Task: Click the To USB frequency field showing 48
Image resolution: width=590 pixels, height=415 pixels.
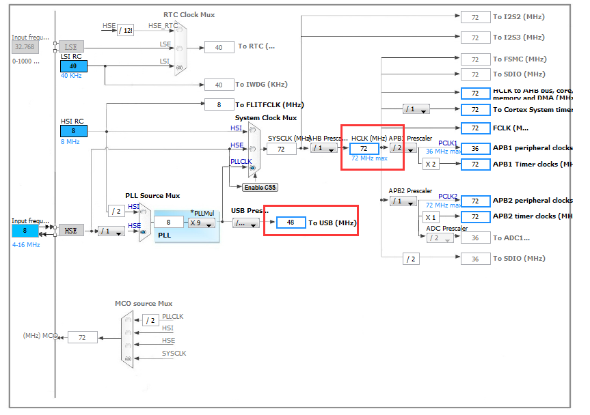Action: point(290,223)
